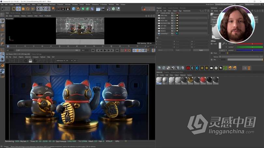This screenshot has width=264, height=148.
Task: Click the Mix value slider bar
Action: [245, 60]
